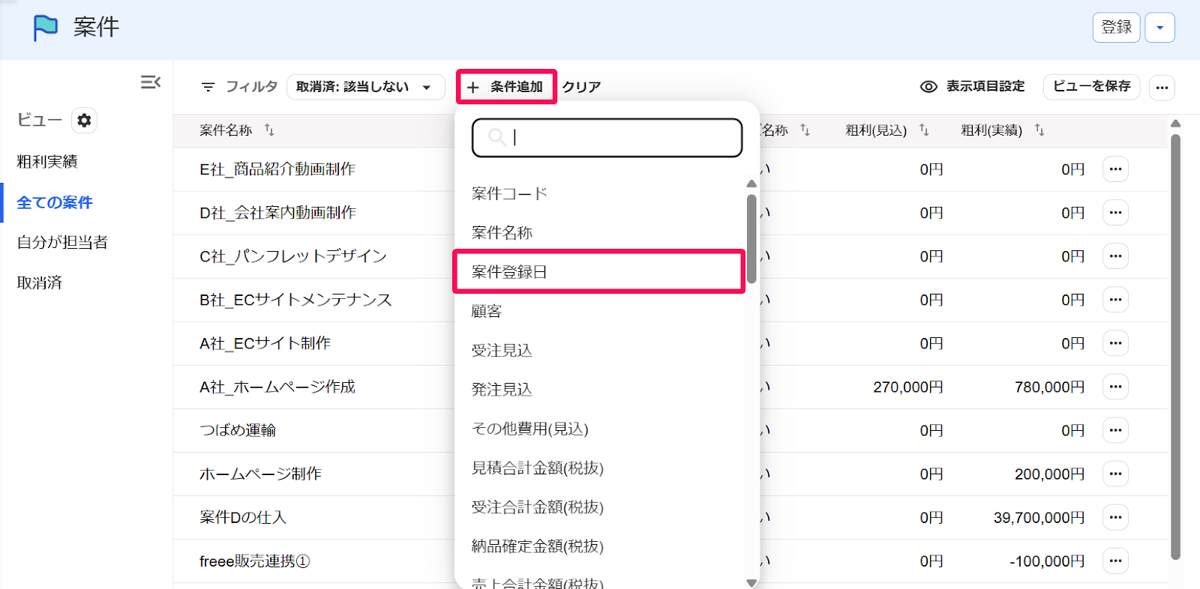The width and height of the screenshot is (1200, 589).
Task: Open the freee販売連携① project row
Action: pyautogui.click(x=255, y=561)
